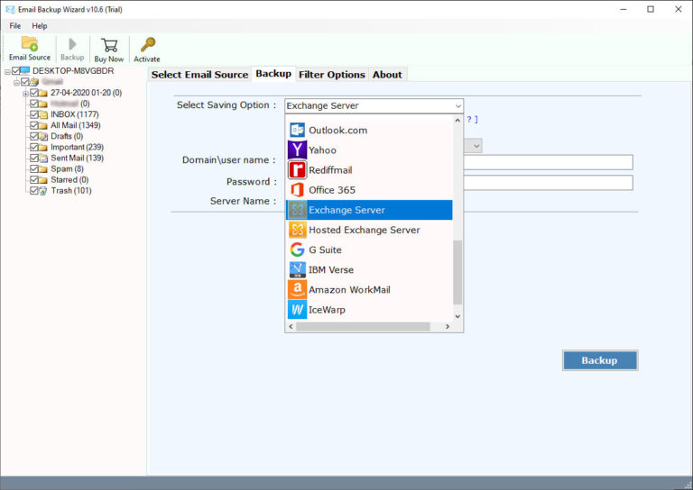The height and width of the screenshot is (490, 693).
Task: Click the Backup play icon in the toolbar
Action: coord(72,44)
